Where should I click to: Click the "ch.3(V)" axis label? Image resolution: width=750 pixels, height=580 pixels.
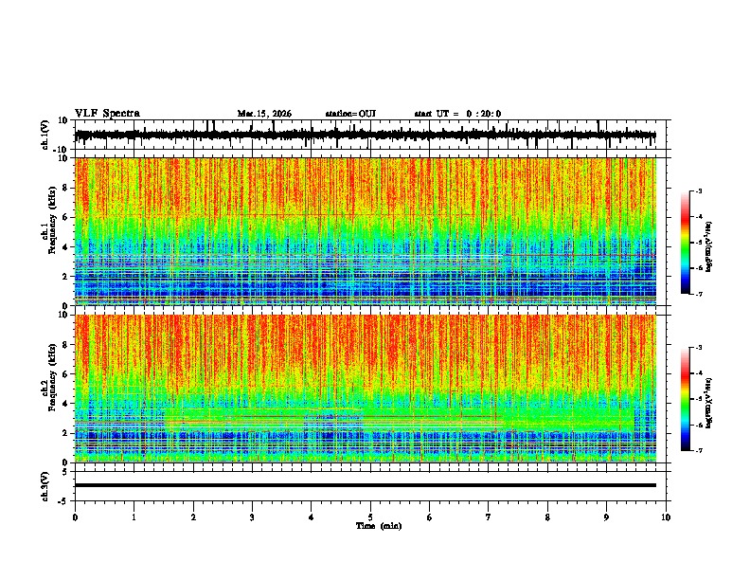point(45,486)
